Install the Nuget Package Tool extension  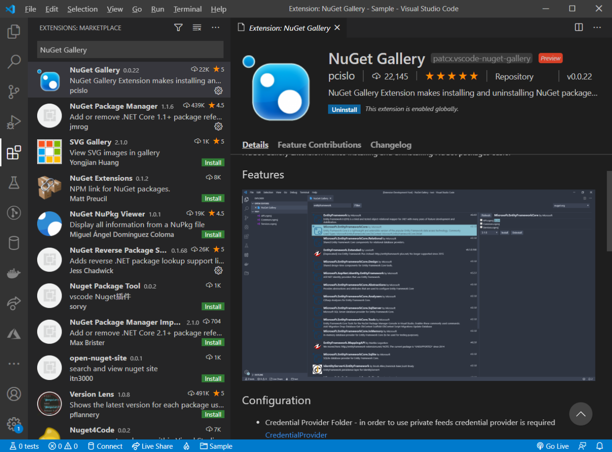pos(213,307)
